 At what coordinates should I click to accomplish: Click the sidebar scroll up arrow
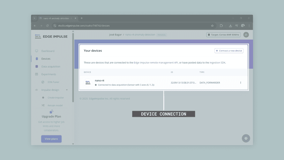tap(73, 31)
